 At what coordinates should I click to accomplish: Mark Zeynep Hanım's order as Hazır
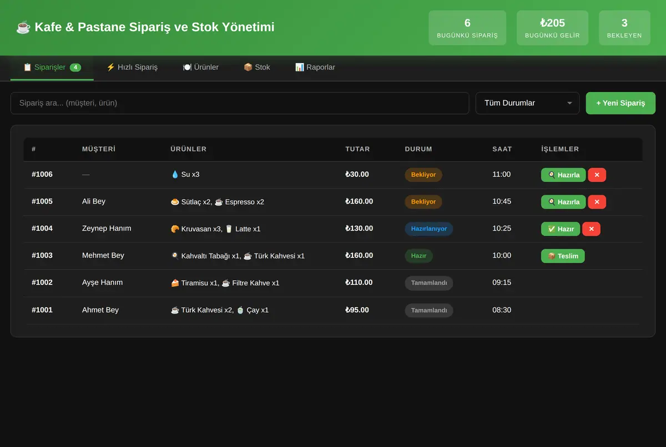(561, 229)
